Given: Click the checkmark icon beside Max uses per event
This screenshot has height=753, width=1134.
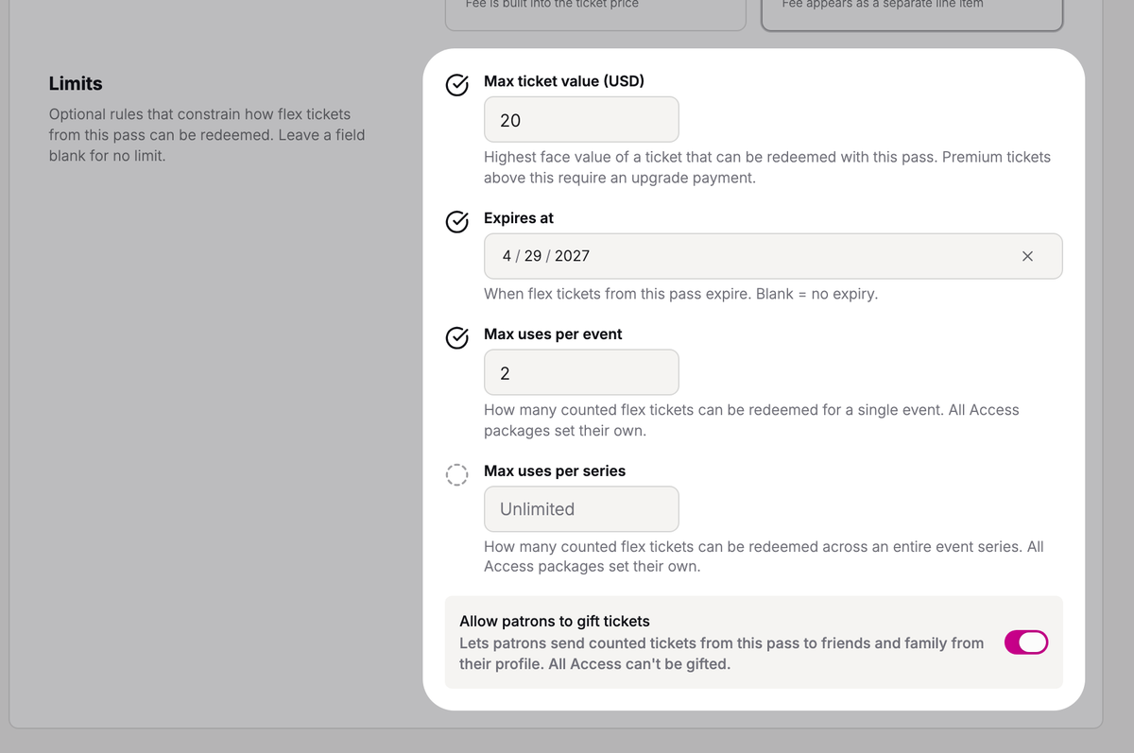Looking at the screenshot, I should 456,338.
